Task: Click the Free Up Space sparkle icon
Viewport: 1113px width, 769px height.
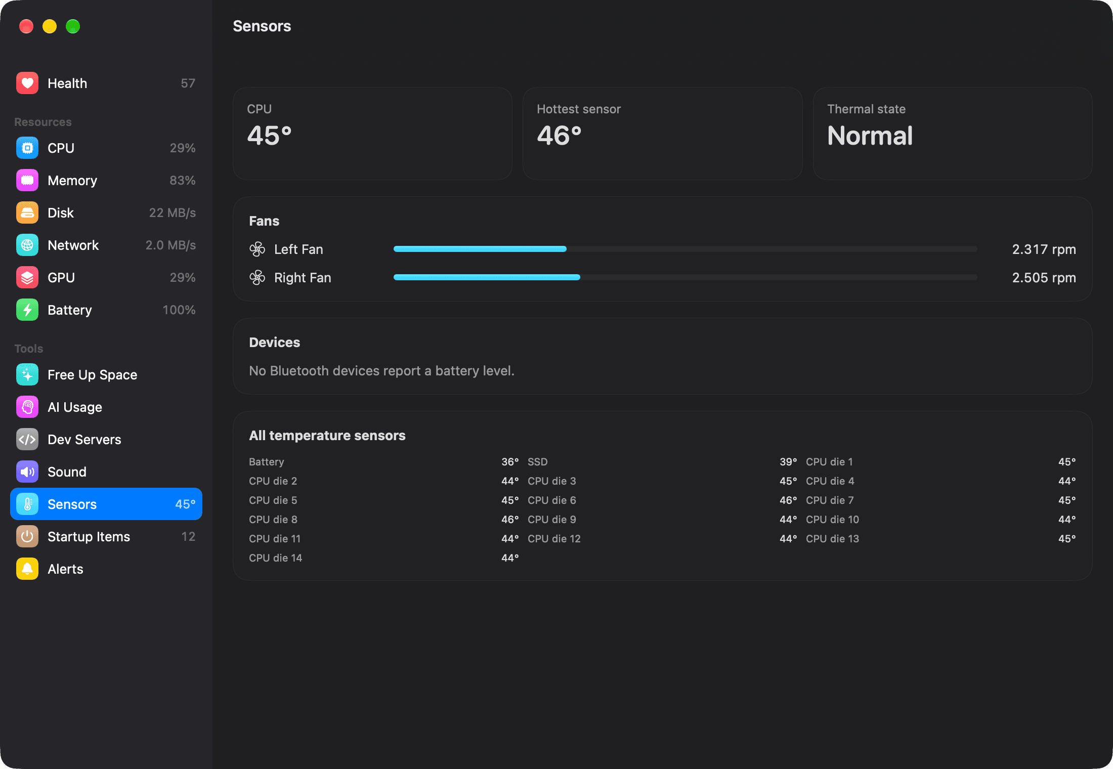Action: 27,375
